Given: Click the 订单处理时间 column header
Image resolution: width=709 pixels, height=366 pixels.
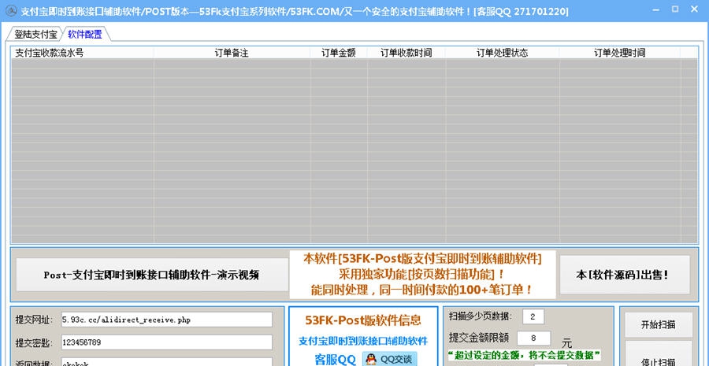Looking at the screenshot, I should pos(619,53).
